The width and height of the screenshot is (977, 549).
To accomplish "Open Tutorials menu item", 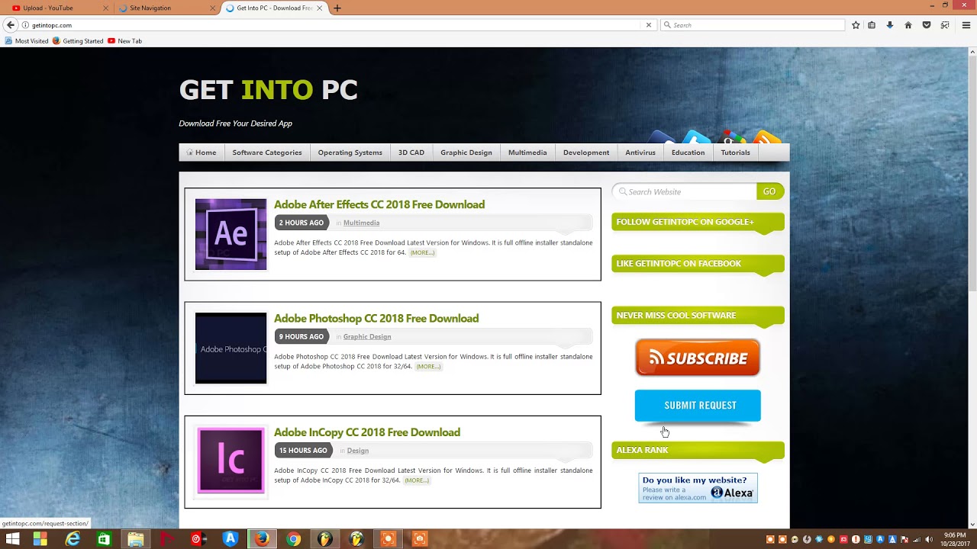I will click(x=736, y=152).
